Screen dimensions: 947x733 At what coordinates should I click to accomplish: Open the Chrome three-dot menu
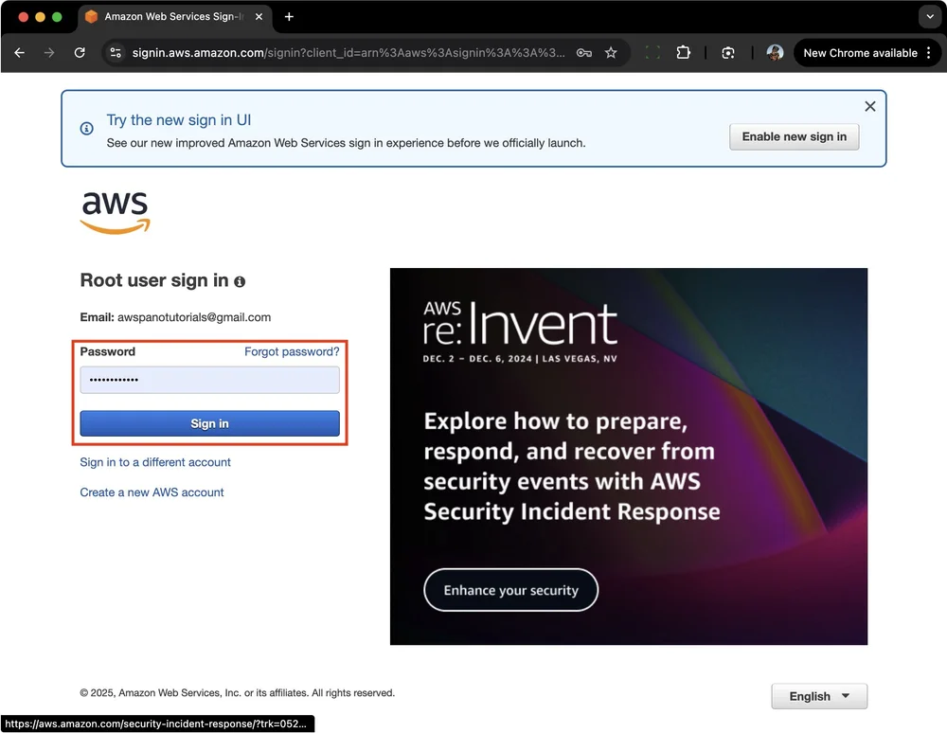[x=928, y=52]
